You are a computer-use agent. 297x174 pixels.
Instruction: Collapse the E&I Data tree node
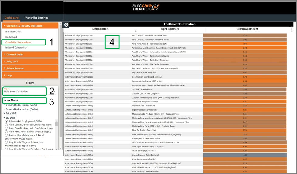(x=4, y=118)
